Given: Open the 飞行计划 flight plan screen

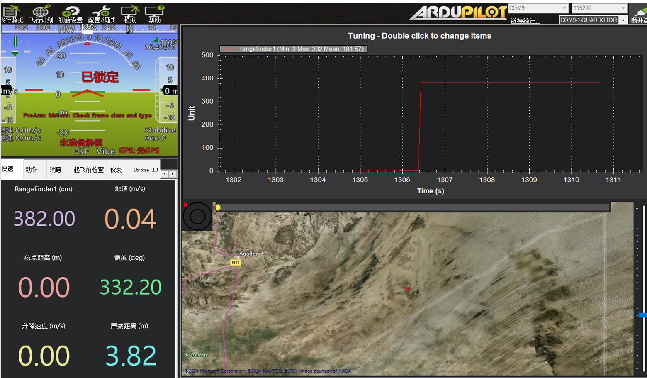Looking at the screenshot, I should tap(41, 13).
